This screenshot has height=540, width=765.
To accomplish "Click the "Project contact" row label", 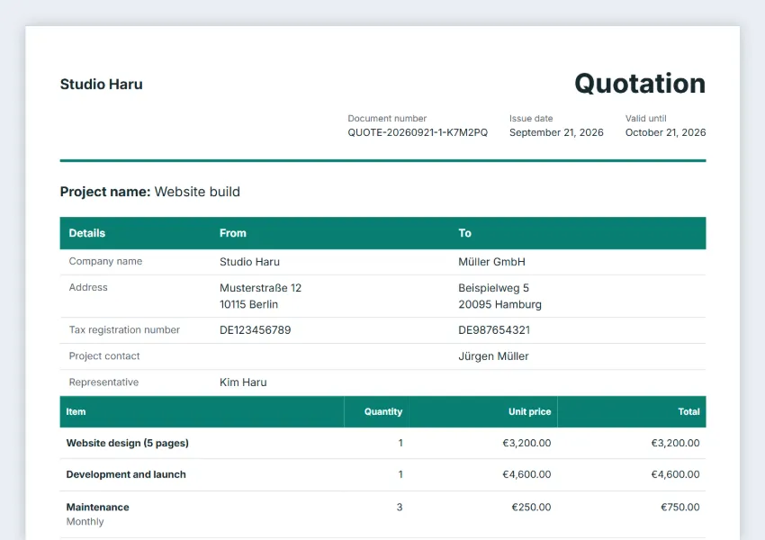I will click(x=103, y=356).
